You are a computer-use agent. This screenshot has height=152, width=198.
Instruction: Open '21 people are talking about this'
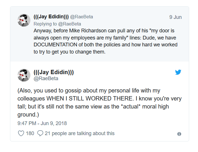[x=80, y=133]
